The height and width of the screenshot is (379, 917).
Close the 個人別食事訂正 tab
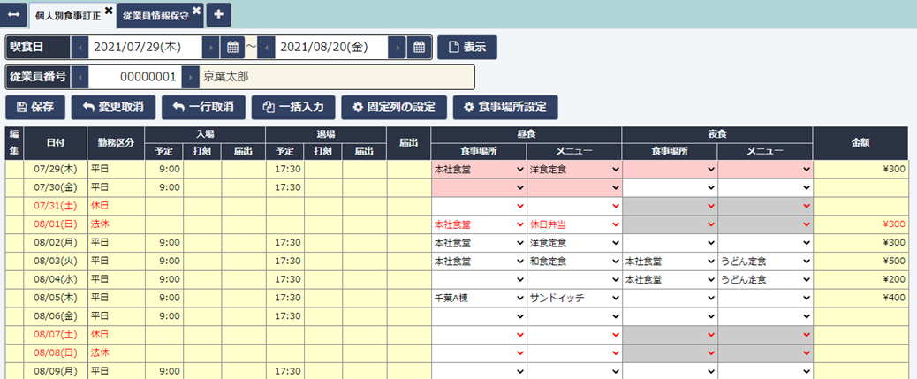(x=109, y=11)
